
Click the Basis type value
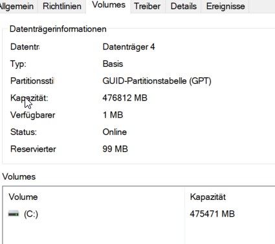(x=113, y=64)
